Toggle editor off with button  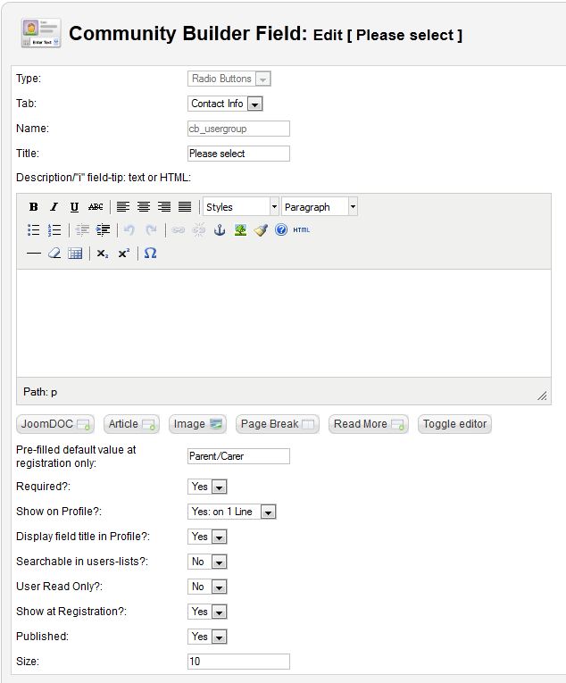pos(454,424)
